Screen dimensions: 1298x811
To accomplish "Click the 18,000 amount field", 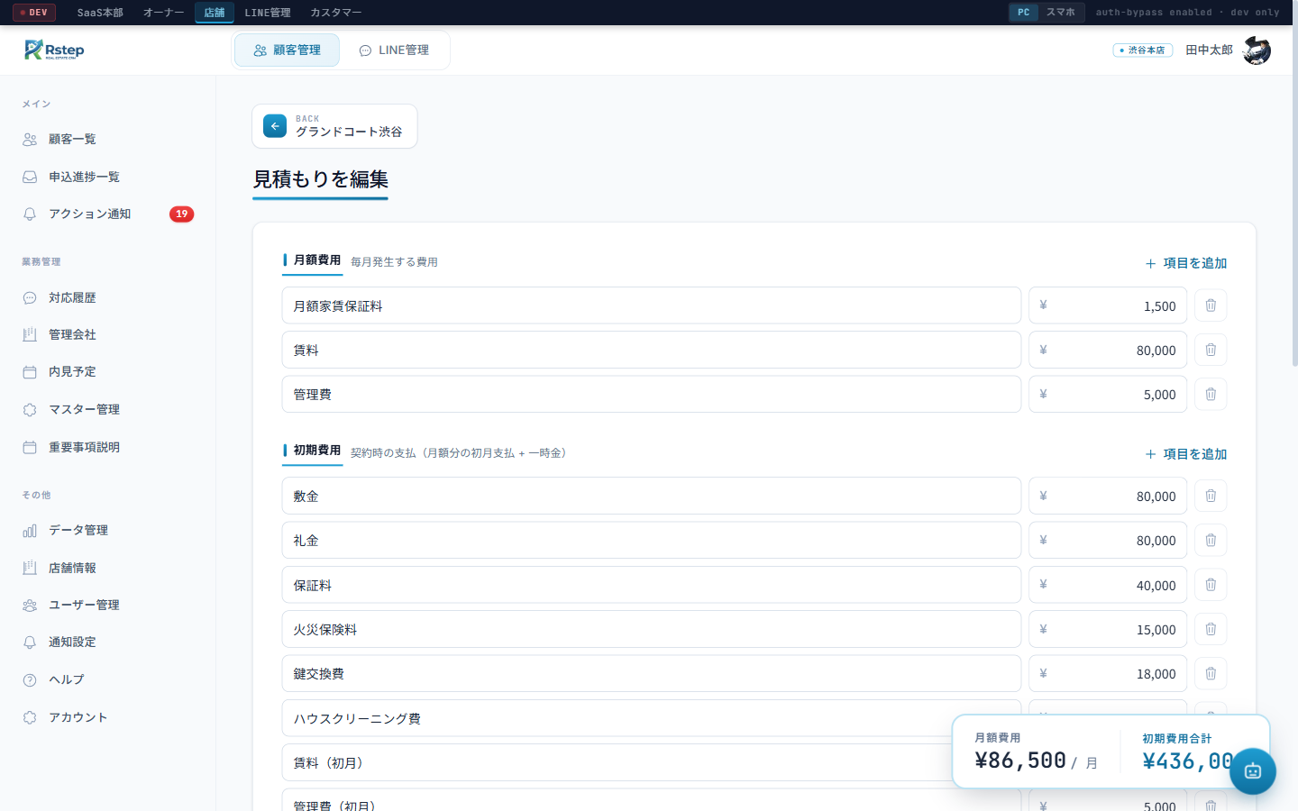I will pyautogui.click(x=1108, y=673).
